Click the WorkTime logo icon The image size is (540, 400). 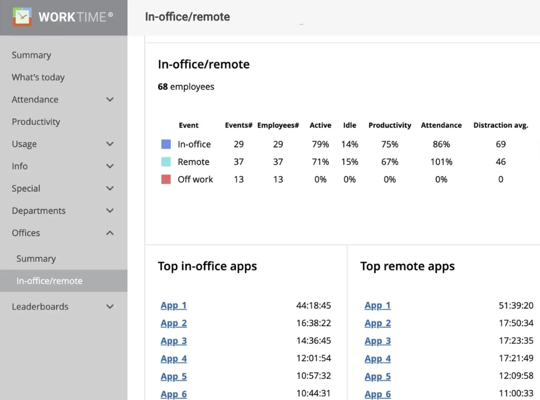23,17
